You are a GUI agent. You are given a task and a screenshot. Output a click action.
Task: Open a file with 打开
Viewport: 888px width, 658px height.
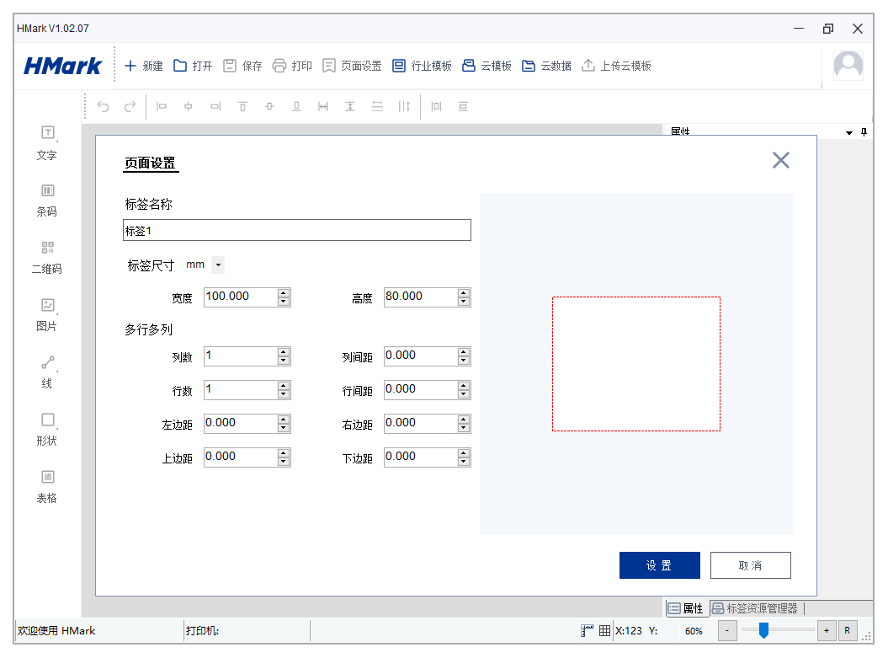point(193,66)
